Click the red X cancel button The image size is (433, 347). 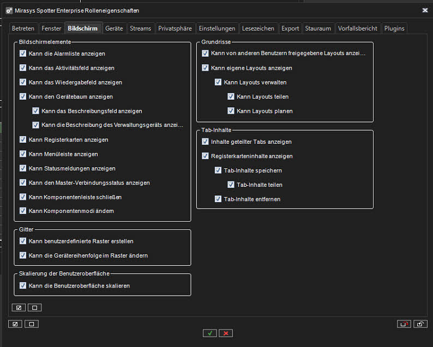pos(225,333)
